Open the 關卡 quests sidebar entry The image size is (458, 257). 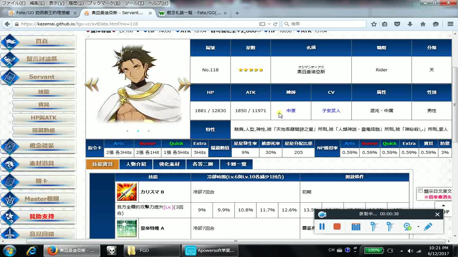[x=38, y=181]
